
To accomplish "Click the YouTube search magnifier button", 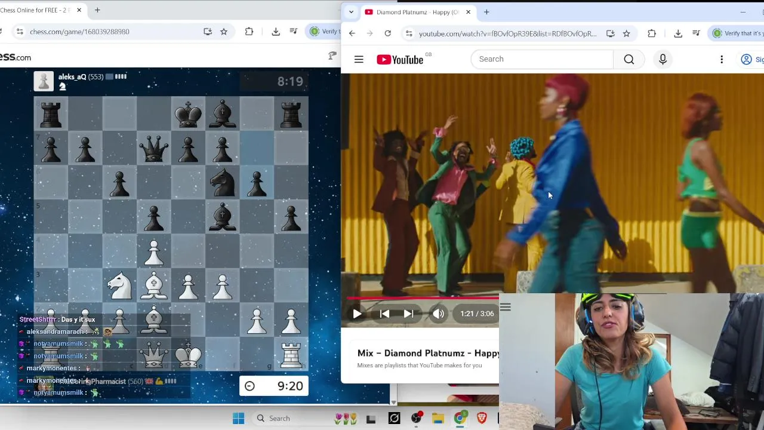I will [x=629, y=59].
